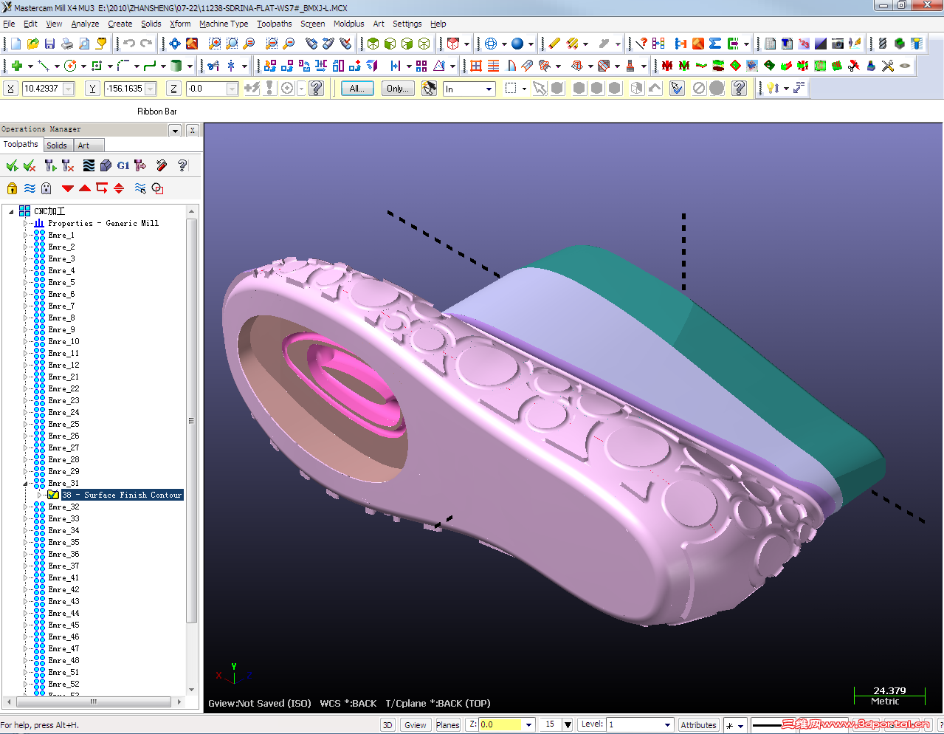Viewport: 944px width, 734px height.
Task: Click the toolpath backplot waves icon
Action: 89,165
